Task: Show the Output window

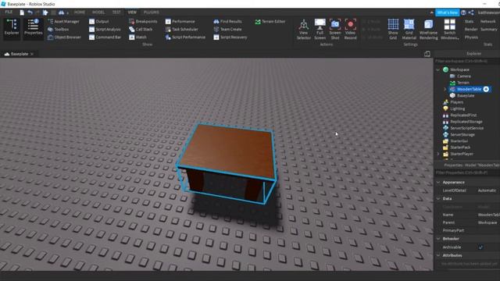Action: pyautogui.click(x=99, y=21)
